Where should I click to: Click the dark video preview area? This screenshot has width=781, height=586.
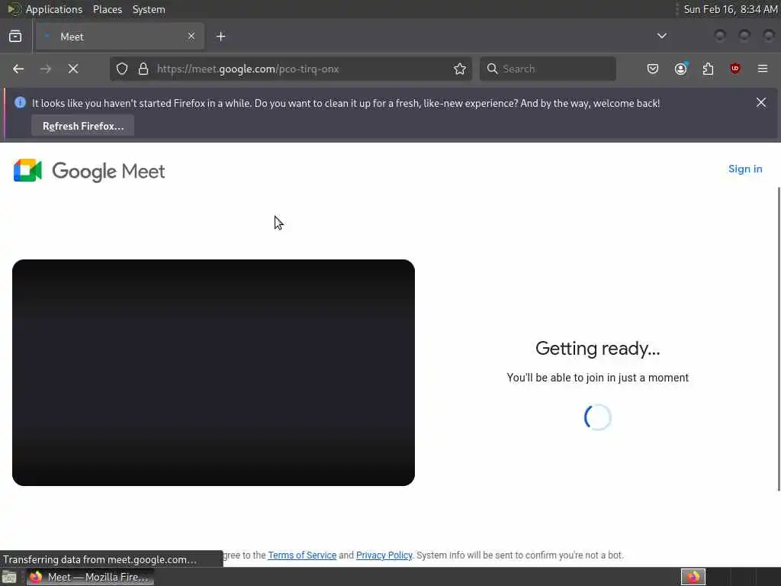coord(214,372)
